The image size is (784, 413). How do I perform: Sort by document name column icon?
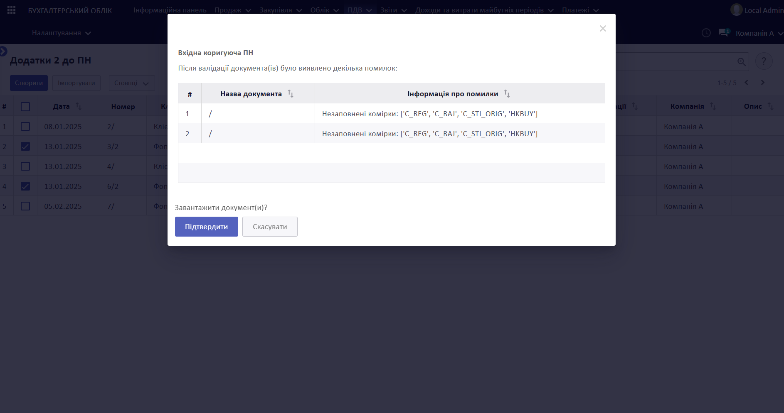coord(291,94)
